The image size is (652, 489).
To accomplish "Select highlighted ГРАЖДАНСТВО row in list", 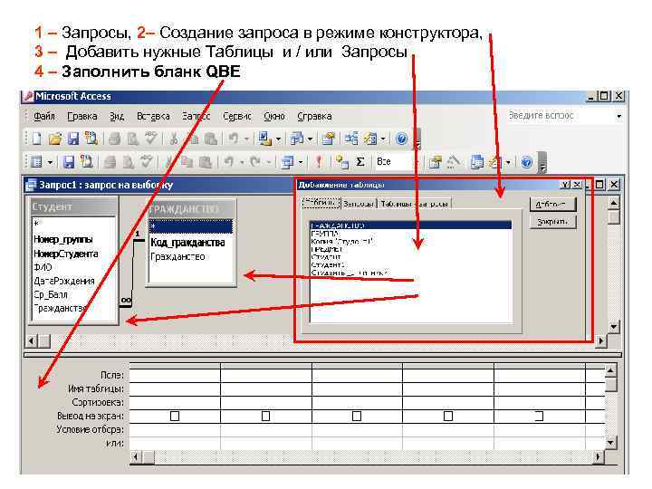I will (411, 225).
